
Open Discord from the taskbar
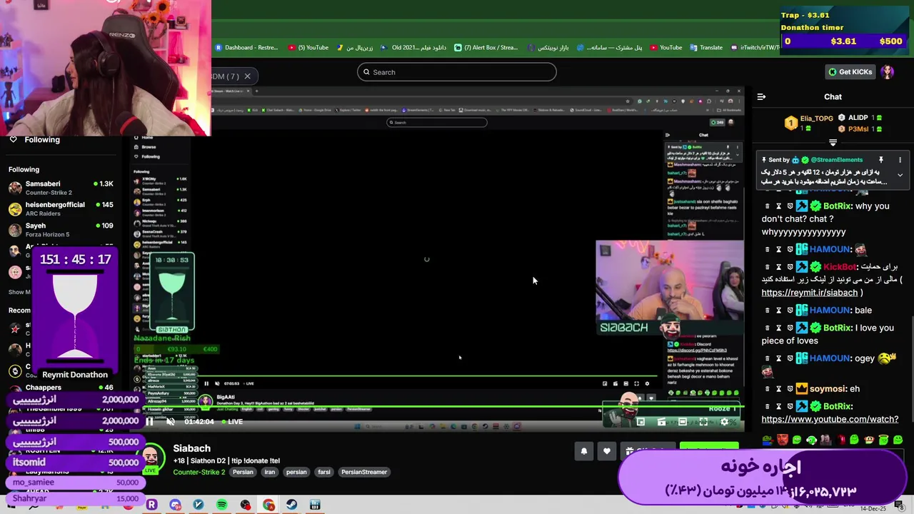point(175,505)
